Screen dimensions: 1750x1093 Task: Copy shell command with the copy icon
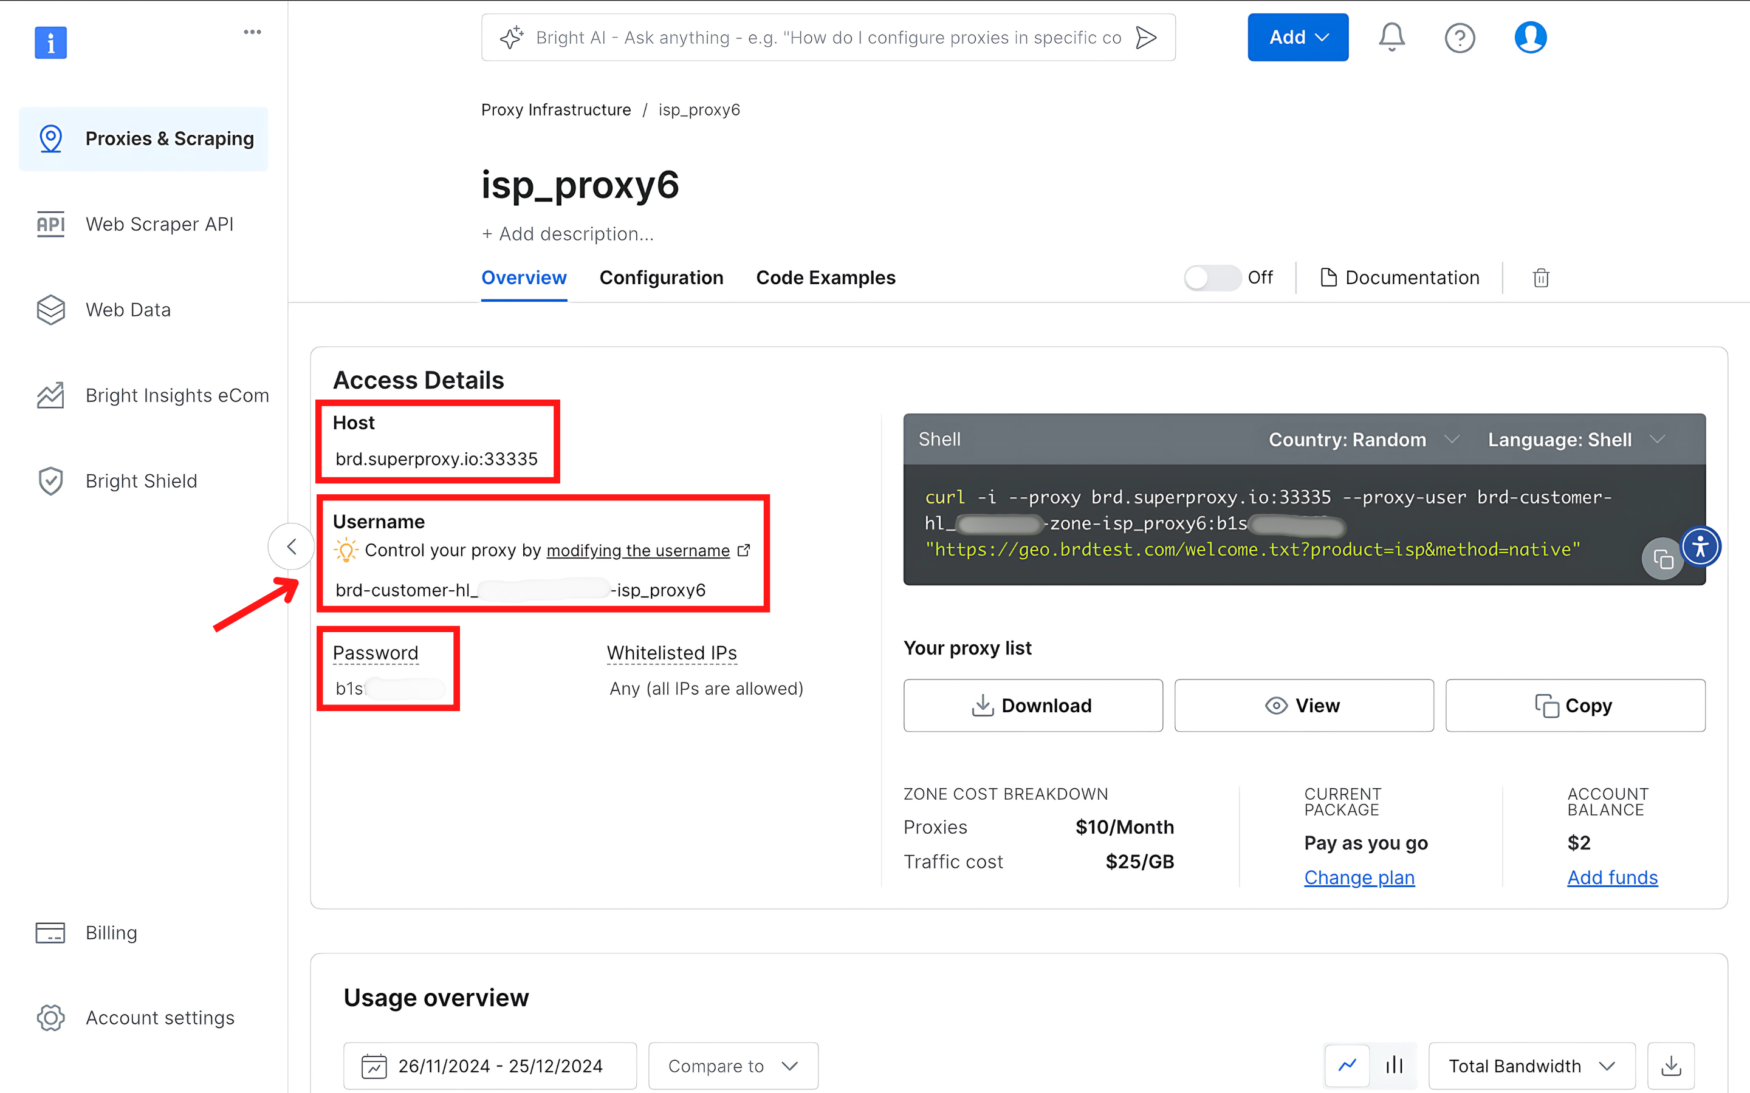pos(1662,559)
